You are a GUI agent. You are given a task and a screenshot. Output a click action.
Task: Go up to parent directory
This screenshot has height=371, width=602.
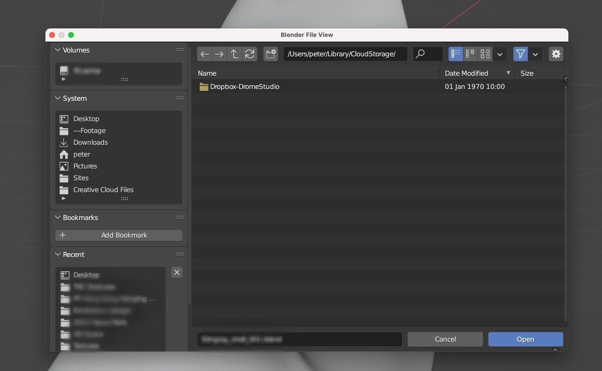234,54
